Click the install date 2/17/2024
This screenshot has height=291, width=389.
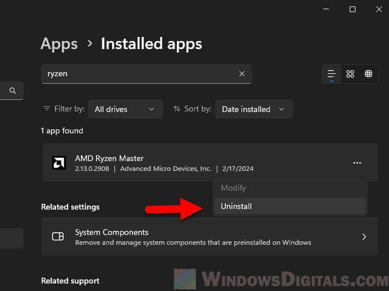coord(238,169)
